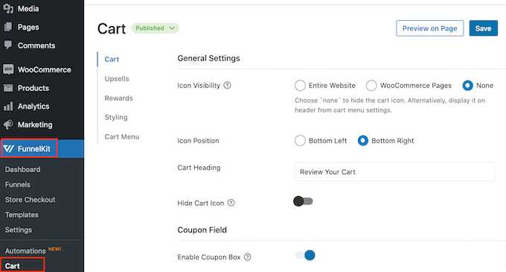Open Icon Visibility help question mark
Viewport: 506px width, 272px height.
coord(227,85)
